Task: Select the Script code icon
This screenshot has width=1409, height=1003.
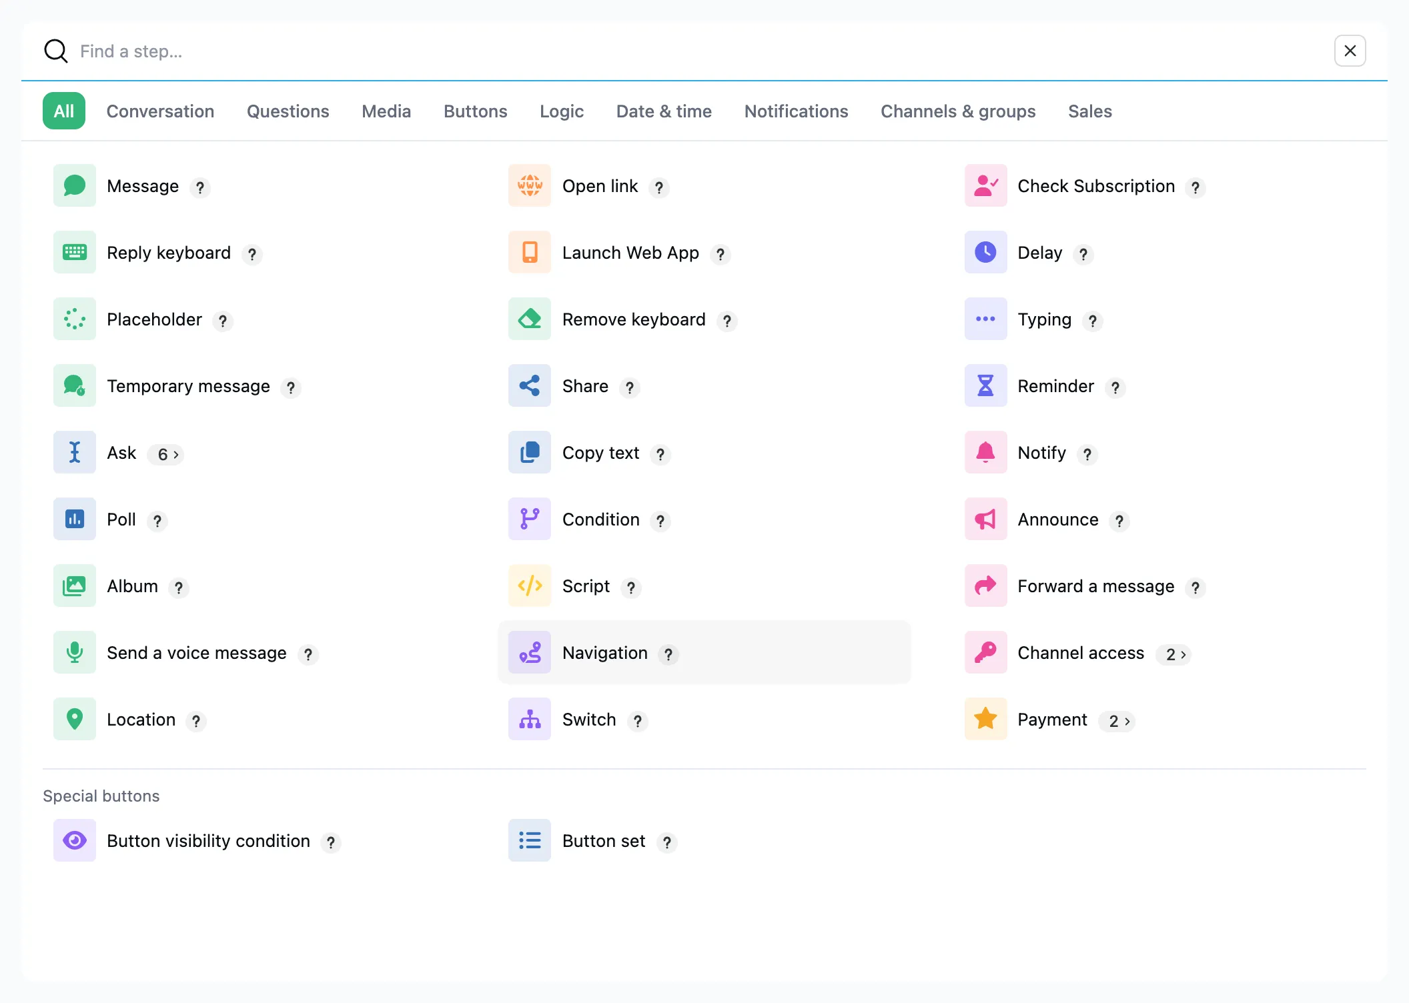Action: pyautogui.click(x=530, y=586)
